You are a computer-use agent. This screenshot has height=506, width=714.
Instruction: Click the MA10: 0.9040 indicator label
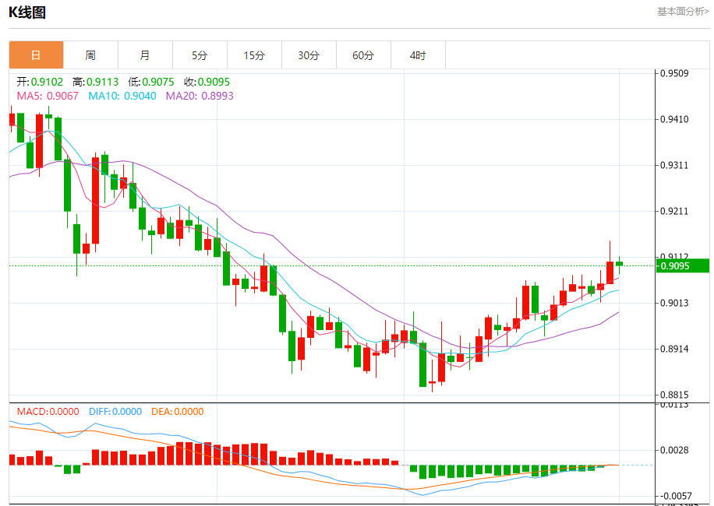122,96
